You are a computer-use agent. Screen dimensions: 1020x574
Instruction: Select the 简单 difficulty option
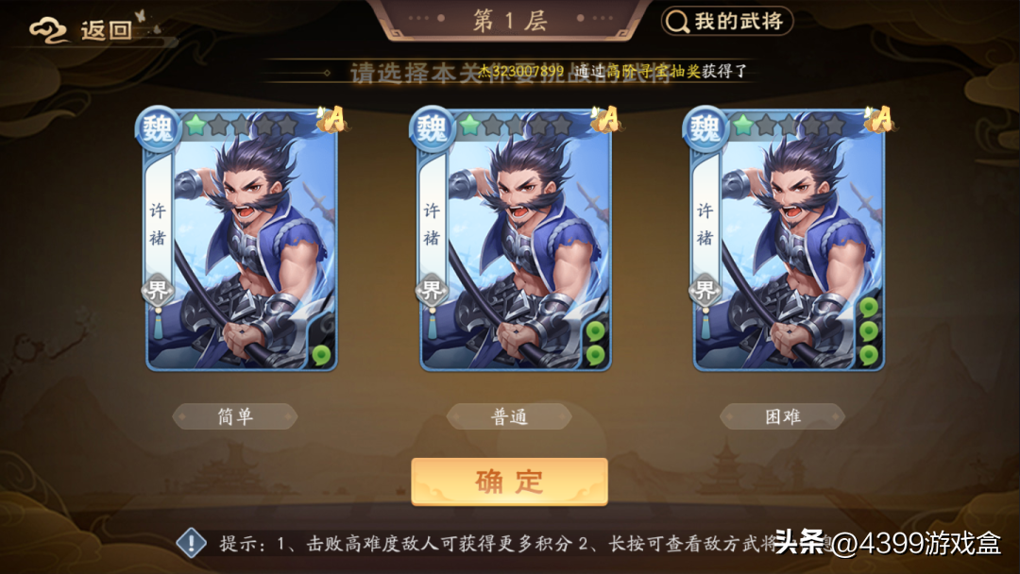click(235, 416)
